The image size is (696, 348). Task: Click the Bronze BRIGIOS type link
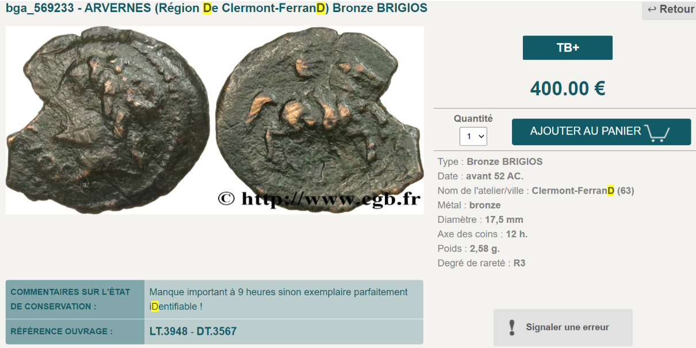(x=504, y=161)
